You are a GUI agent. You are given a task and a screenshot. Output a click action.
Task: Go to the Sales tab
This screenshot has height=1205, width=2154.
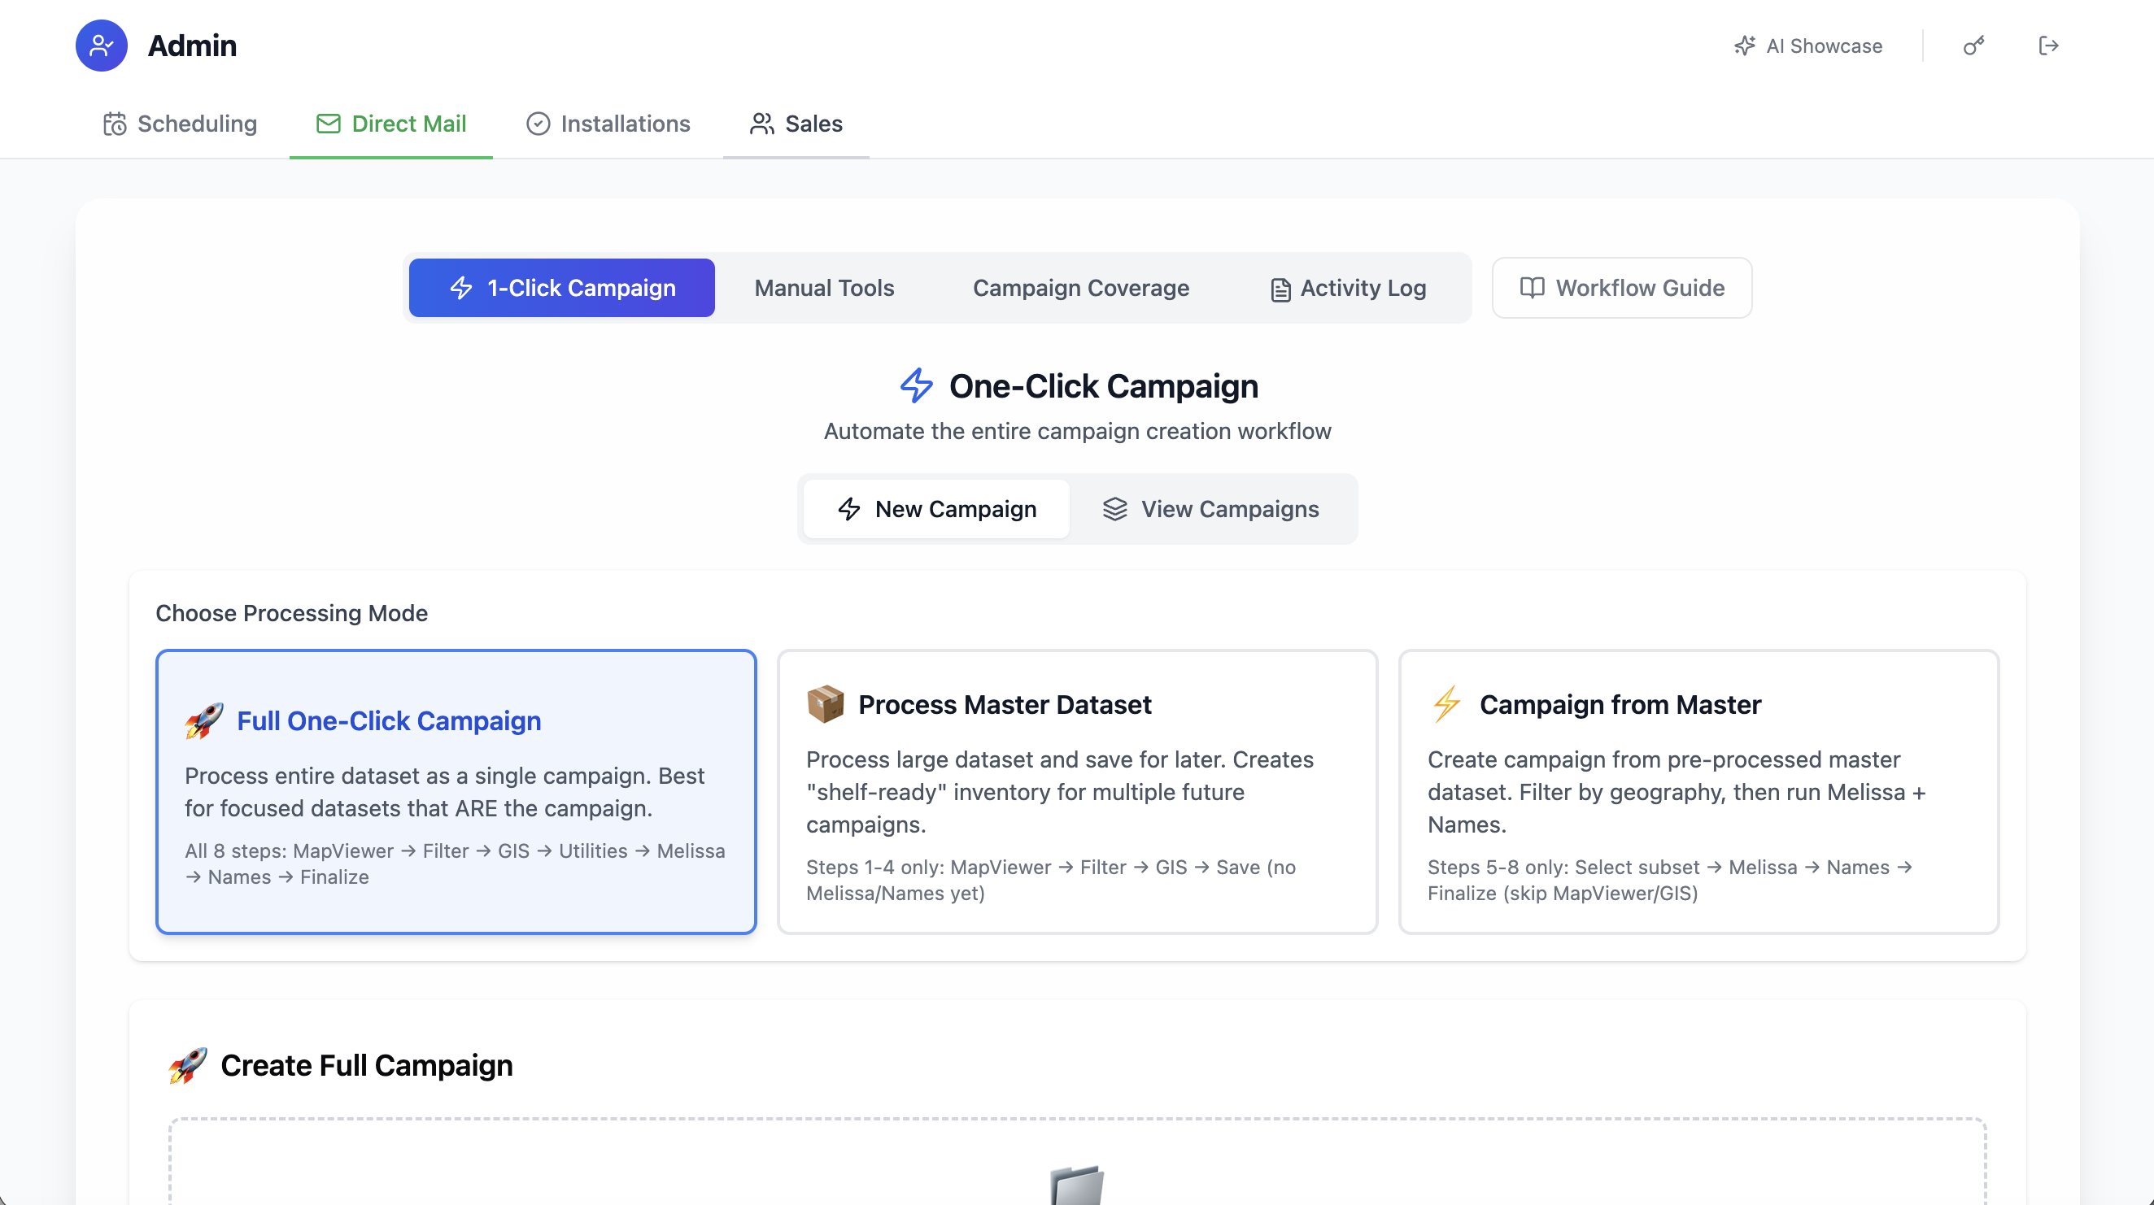tap(796, 124)
